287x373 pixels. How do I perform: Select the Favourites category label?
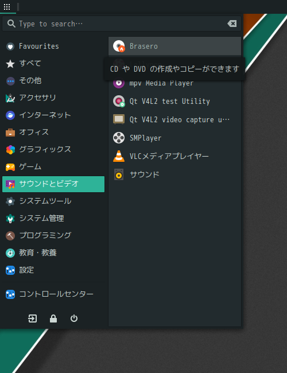click(39, 46)
